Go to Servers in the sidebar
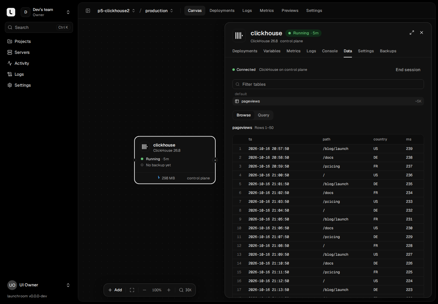Image resolution: width=438 pixels, height=304 pixels. click(39, 52)
